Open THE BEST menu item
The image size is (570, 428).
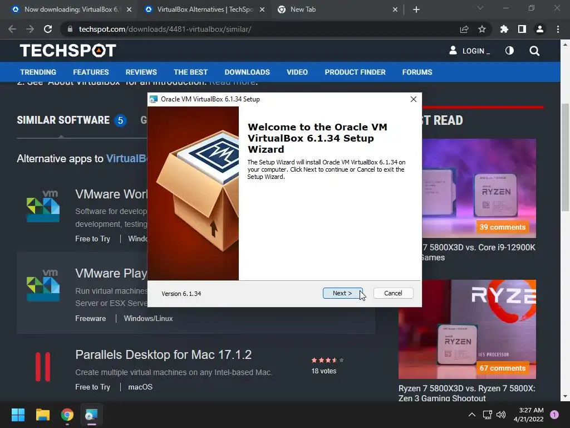click(190, 72)
